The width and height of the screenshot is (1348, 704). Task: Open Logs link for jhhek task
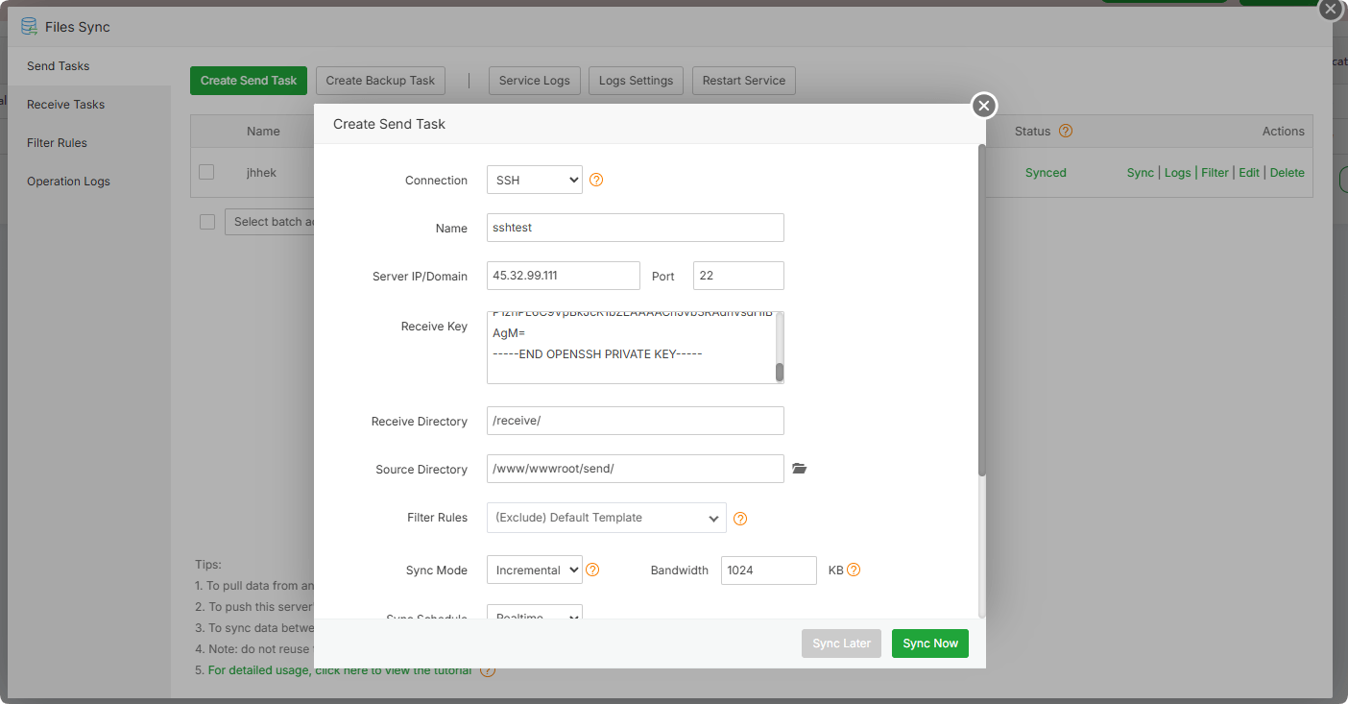pos(1177,173)
